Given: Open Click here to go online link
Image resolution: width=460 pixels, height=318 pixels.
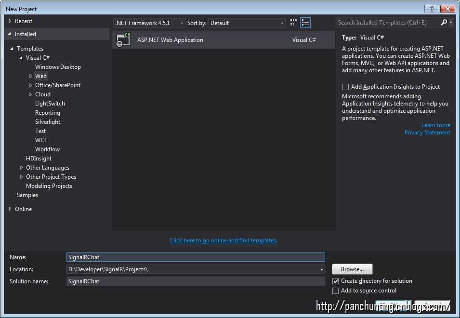Looking at the screenshot, I should pyautogui.click(x=223, y=240).
